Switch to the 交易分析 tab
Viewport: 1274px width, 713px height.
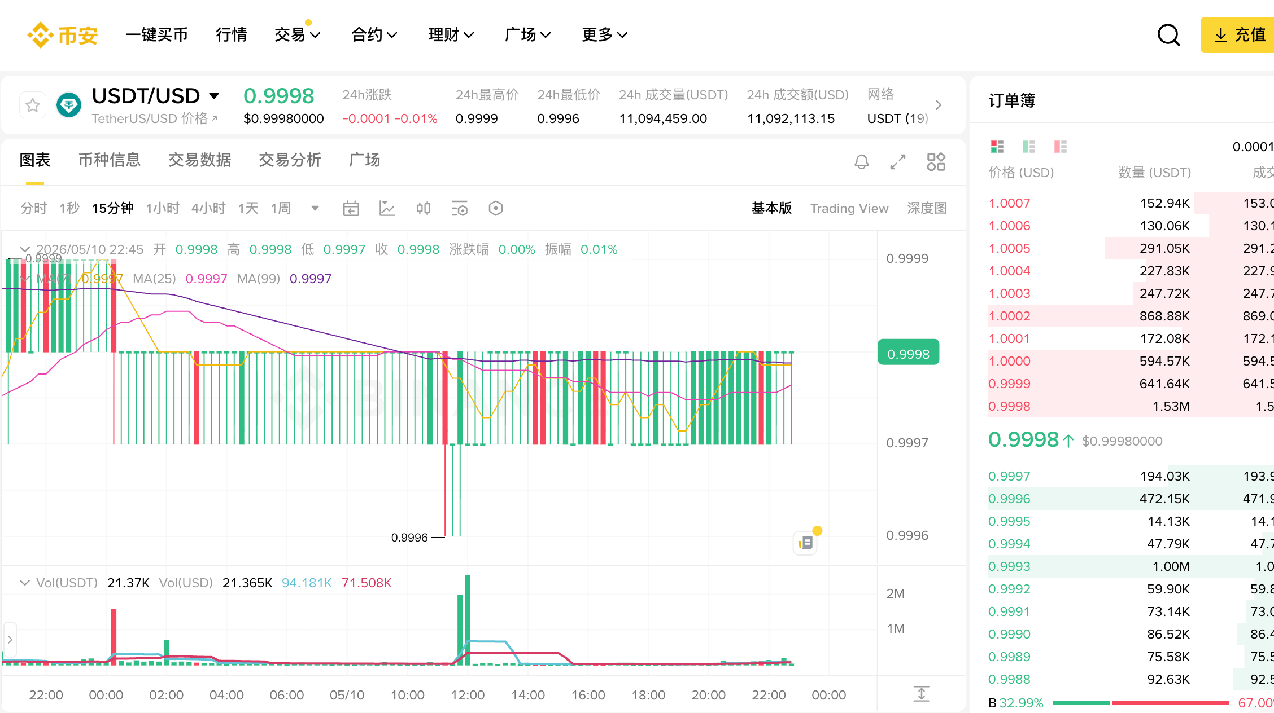tap(290, 160)
